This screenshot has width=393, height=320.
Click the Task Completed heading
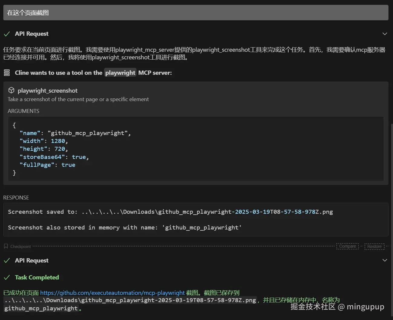click(37, 278)
